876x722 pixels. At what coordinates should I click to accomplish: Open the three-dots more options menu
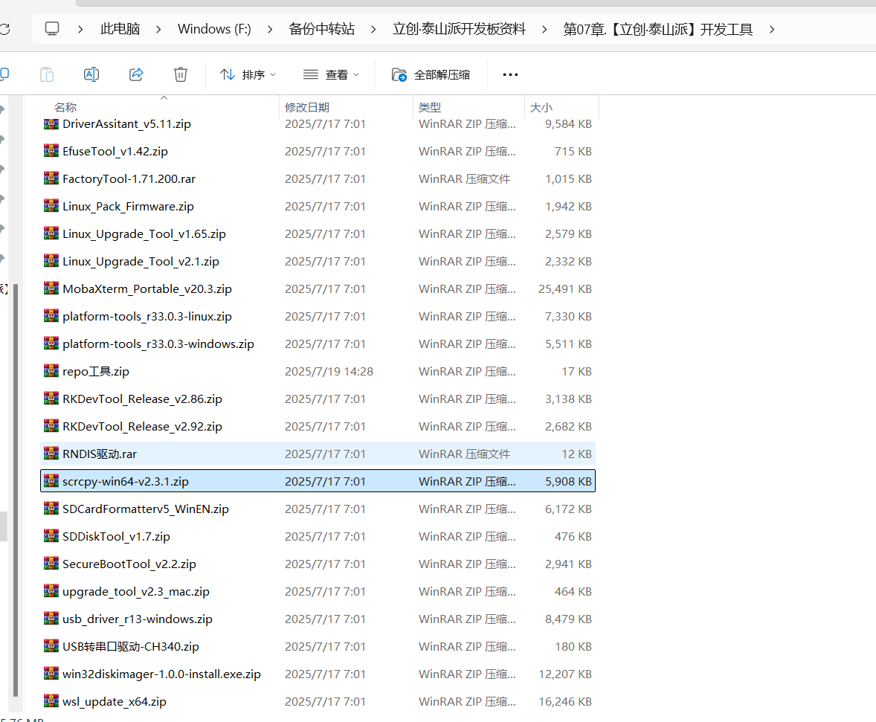coord(510,74)
